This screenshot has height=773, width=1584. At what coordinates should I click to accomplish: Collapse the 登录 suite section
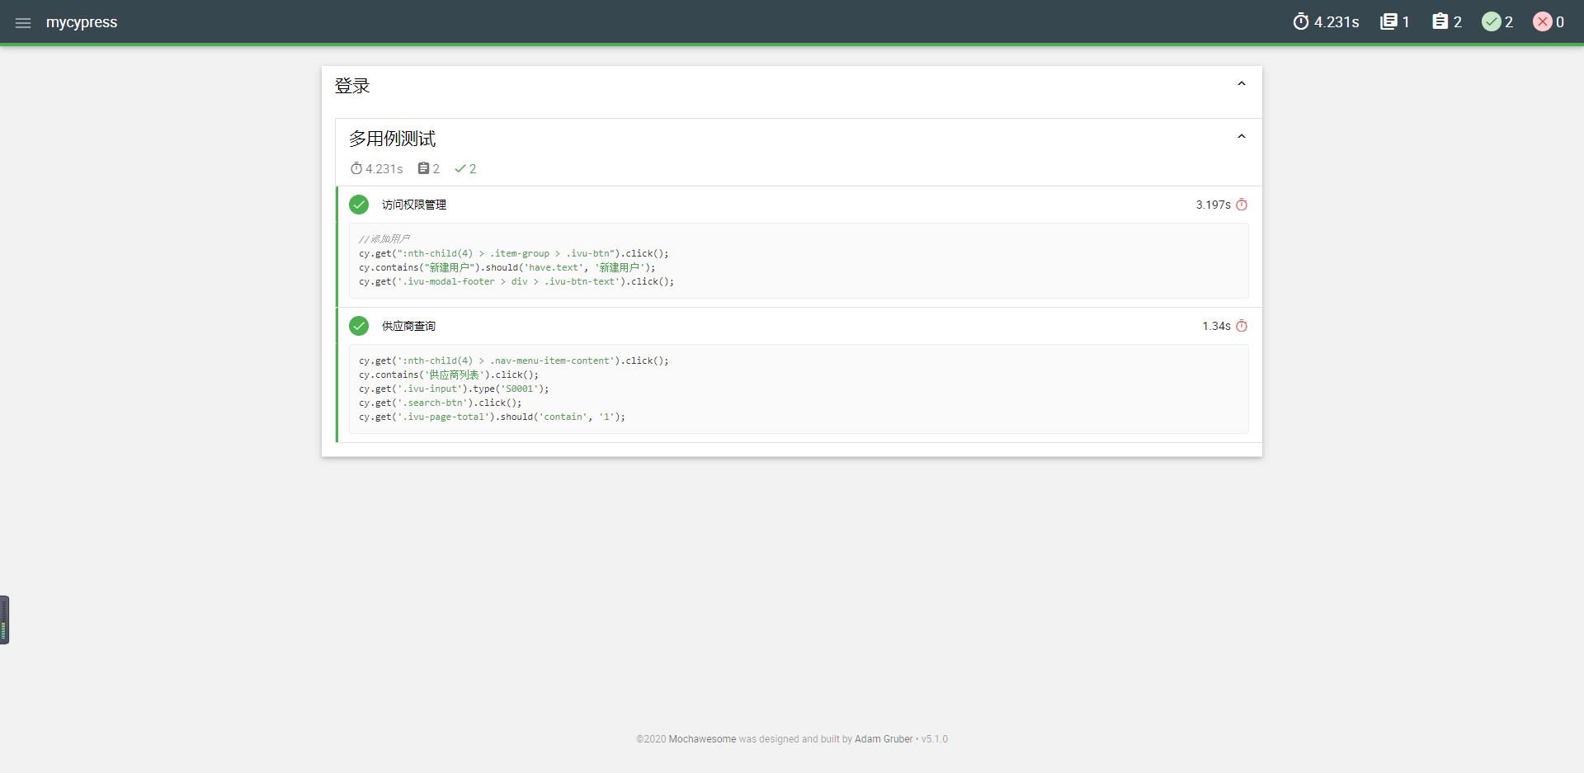click(x=1242, y=84)
